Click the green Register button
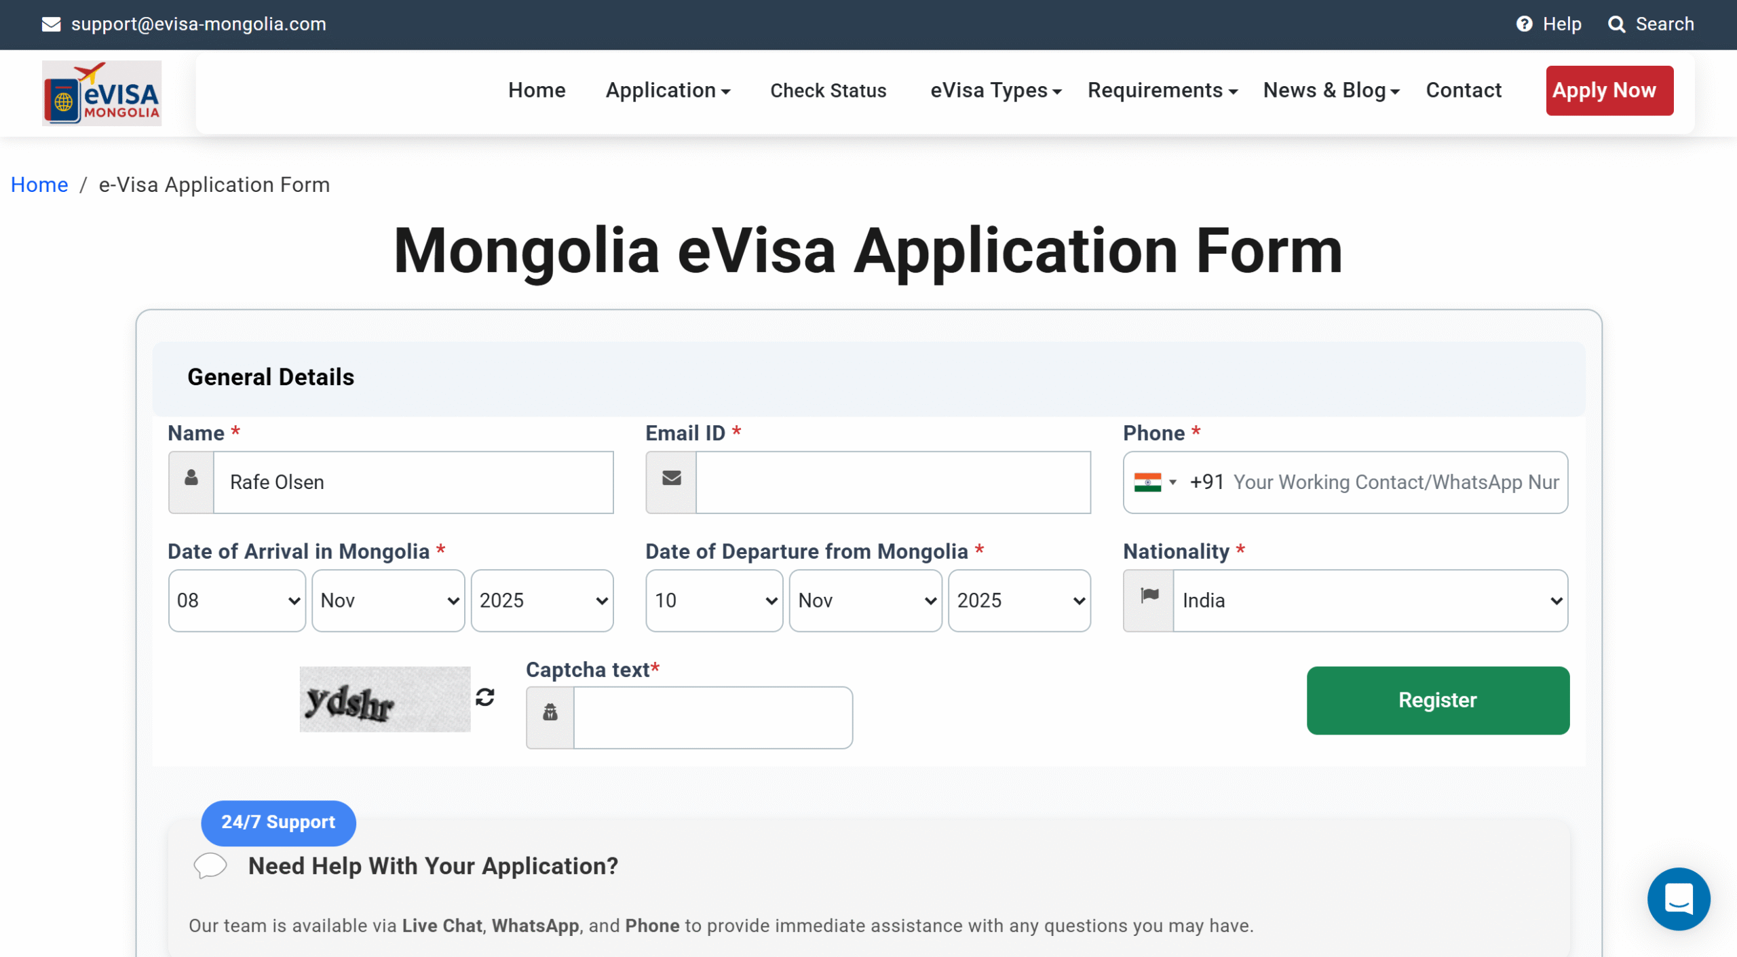Viewport: 1737px width, 957px height. pyautogui.click(x=1437, y=700)
